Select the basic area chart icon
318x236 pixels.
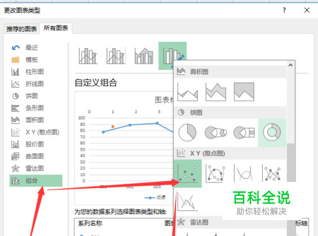point(188,92)
